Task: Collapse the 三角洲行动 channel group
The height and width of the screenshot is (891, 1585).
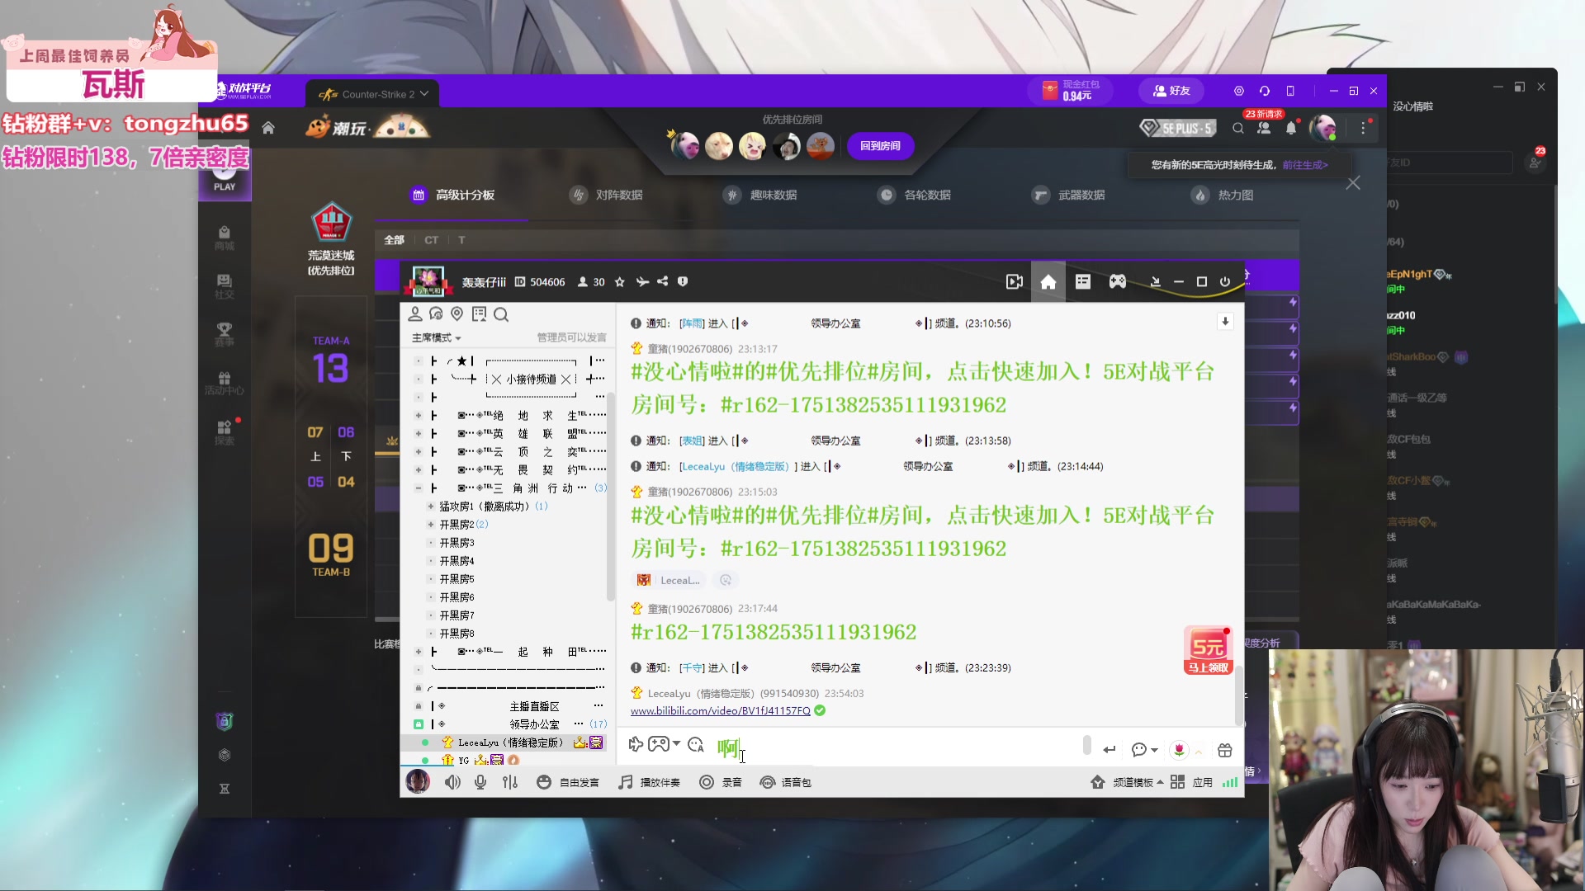Action: pyautogui.click(x=419, y=488)
